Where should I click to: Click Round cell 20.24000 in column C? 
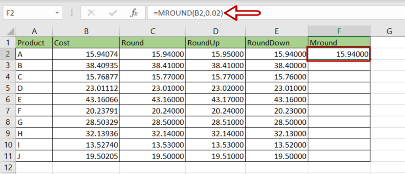coord(153,110)
